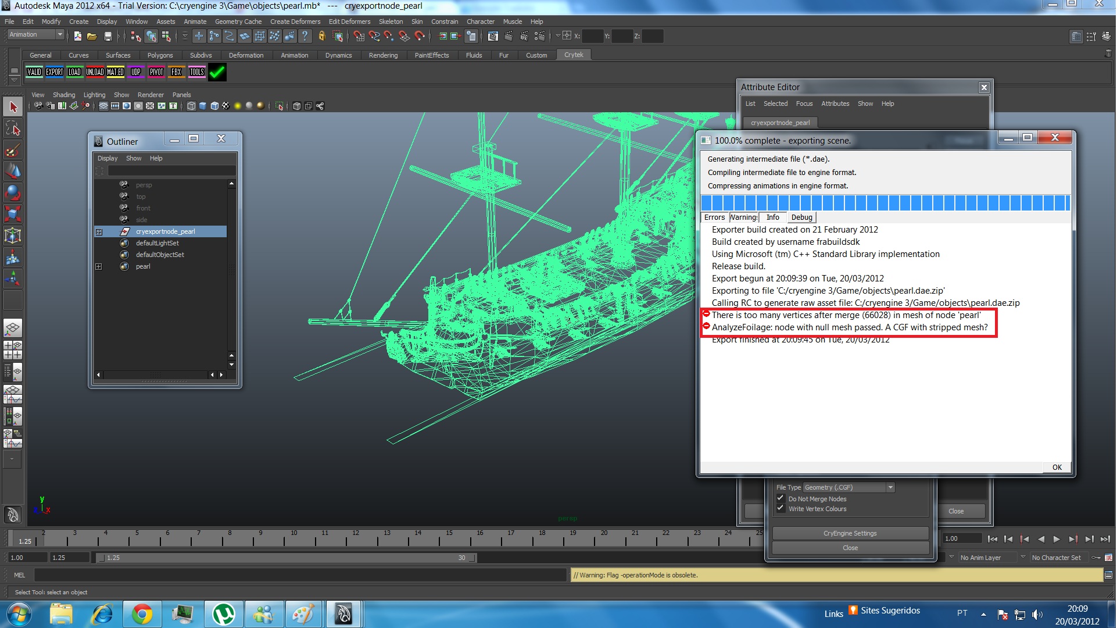Switch to the Polygons shelf tab
The height and width of the screenshot is (628, 1117).
click(x=160, y=55)
